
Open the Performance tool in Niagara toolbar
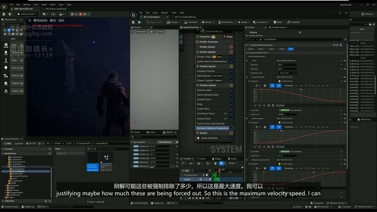pos(226,22)
